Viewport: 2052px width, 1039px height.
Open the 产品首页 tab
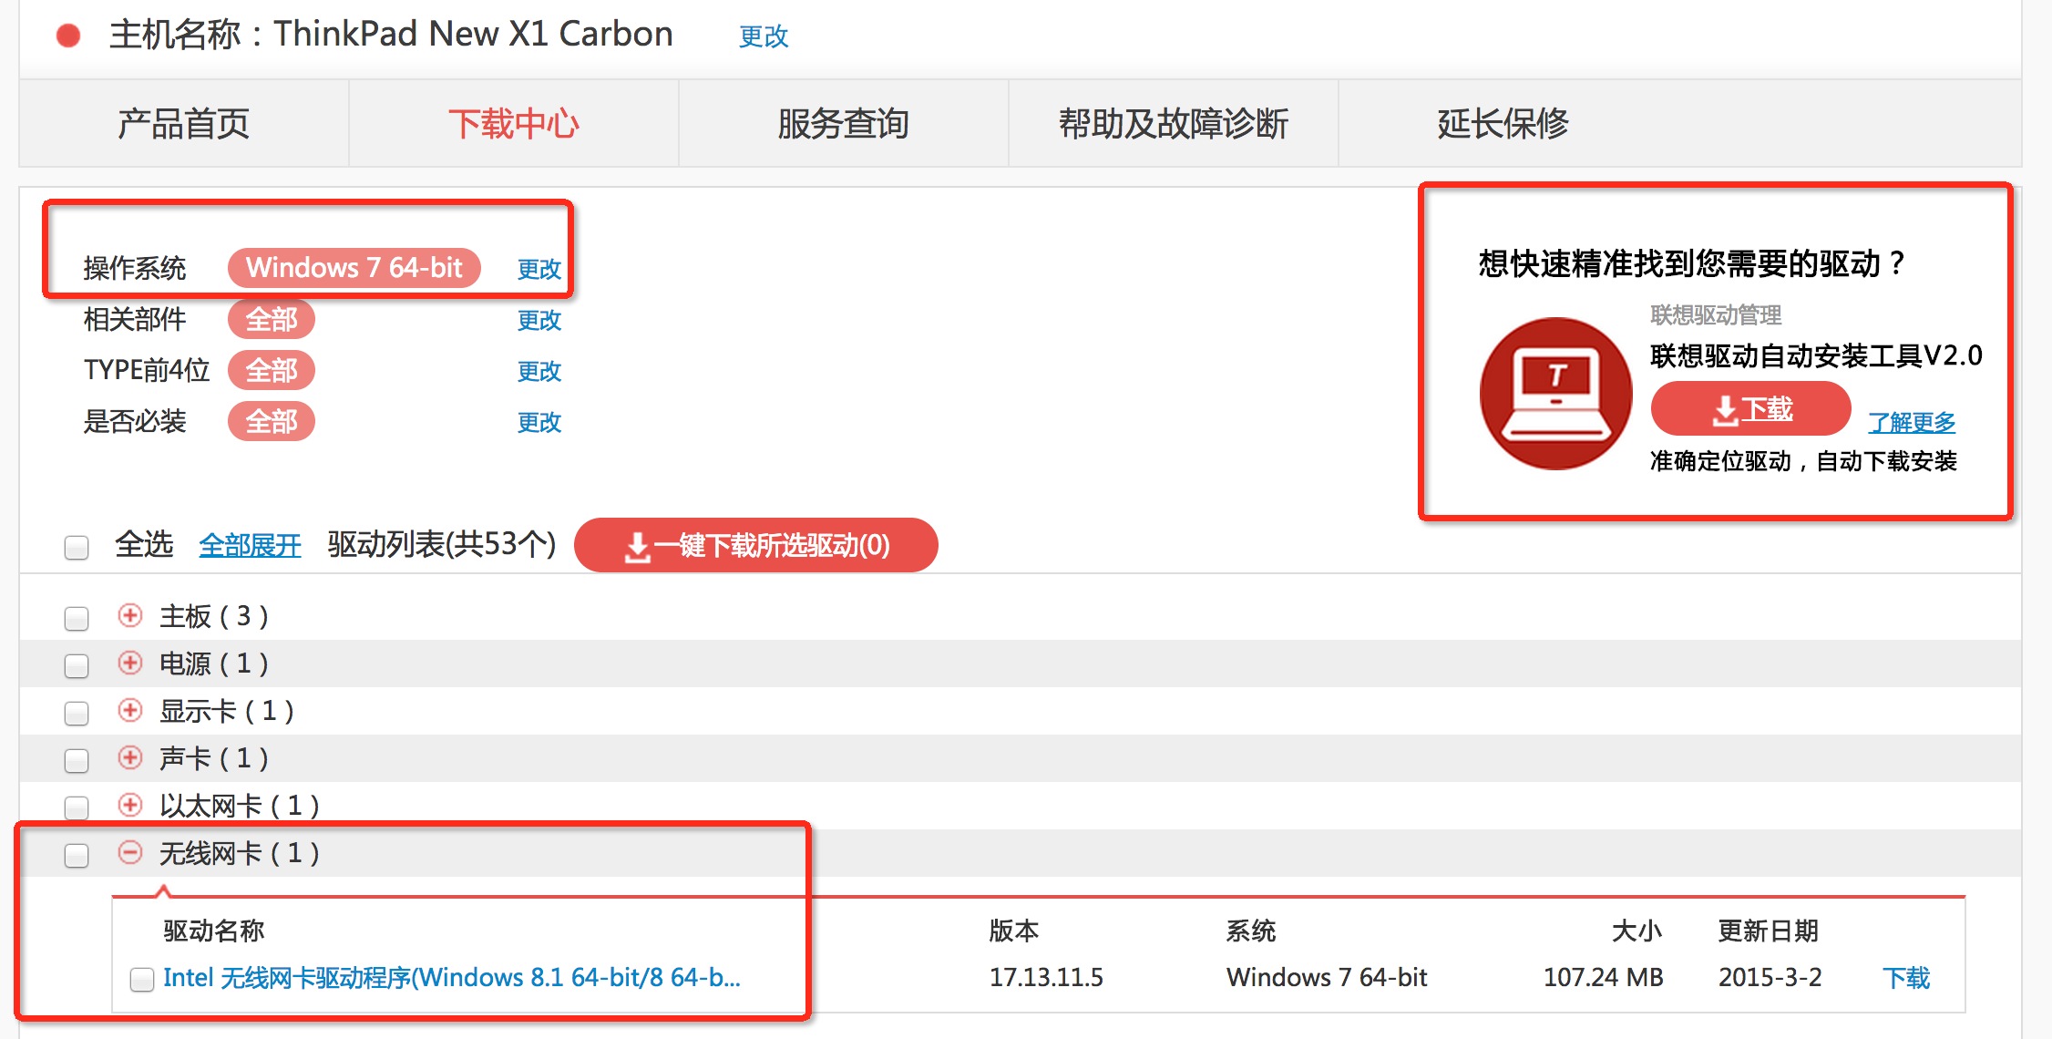coord(183,123)
